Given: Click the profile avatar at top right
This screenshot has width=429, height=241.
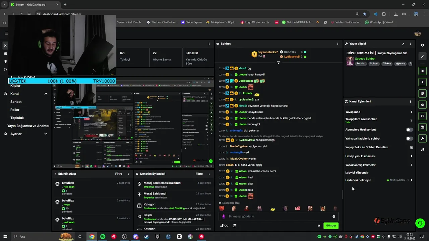Looking at the screenshot, I should (x=418, y=33).
